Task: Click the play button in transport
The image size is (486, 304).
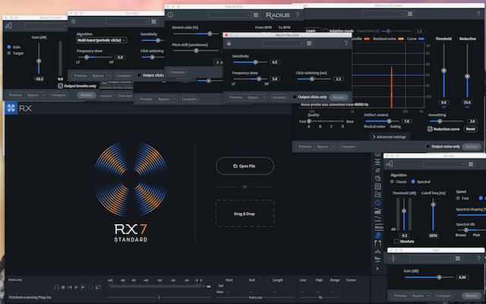Action: 76,287
